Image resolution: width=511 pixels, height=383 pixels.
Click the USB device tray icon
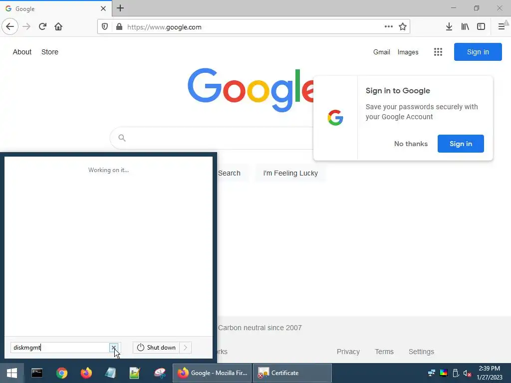click(456, 373)
